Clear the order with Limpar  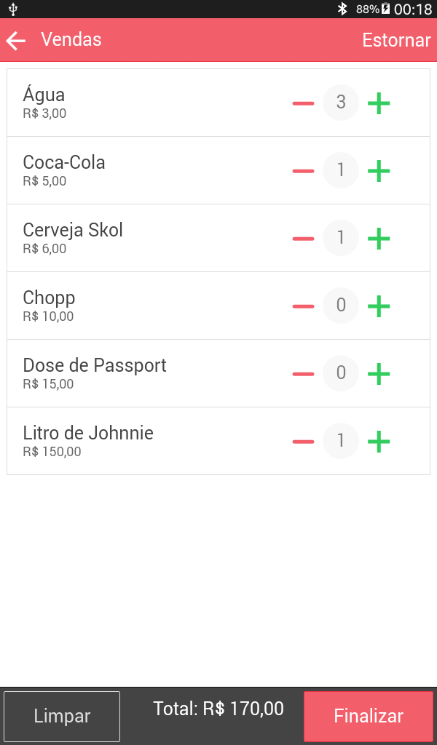tap(62, 716)
